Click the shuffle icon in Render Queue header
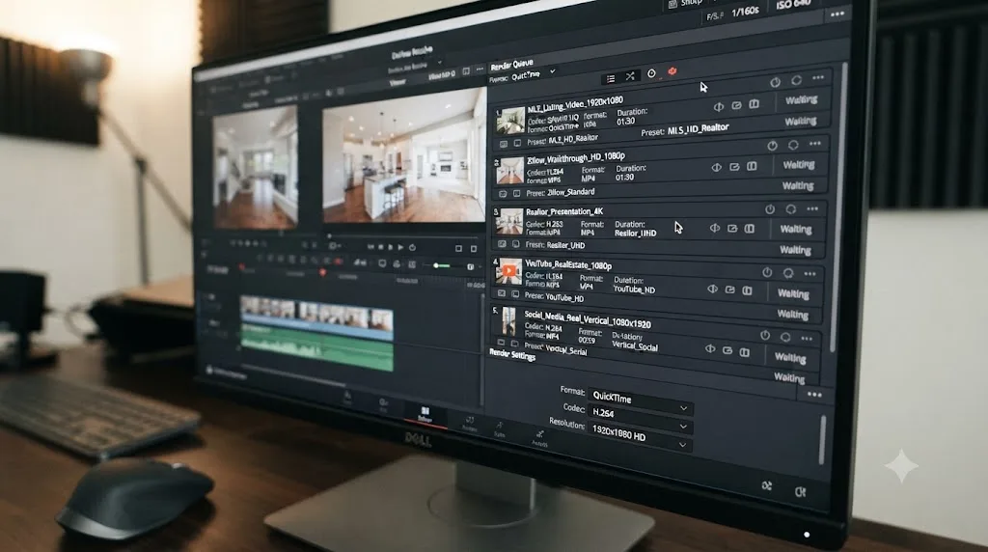988x552 pixels. click(x=630, y=76)
